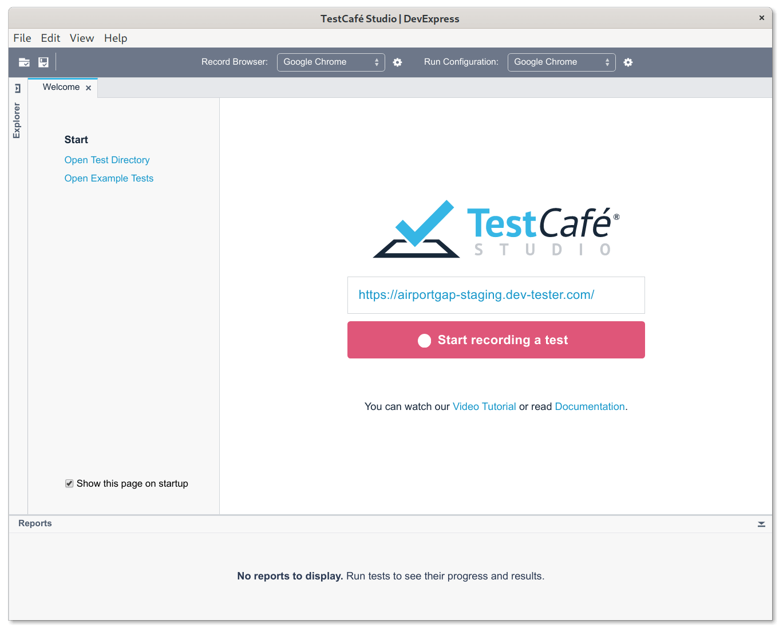Open the View menu
This screenshot has height=631, width=783.
[82, 38]
